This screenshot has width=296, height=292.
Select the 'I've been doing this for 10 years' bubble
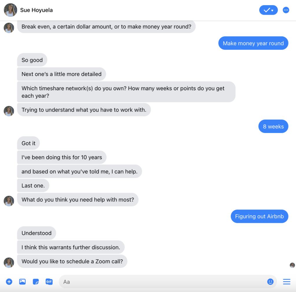(62, 157)
